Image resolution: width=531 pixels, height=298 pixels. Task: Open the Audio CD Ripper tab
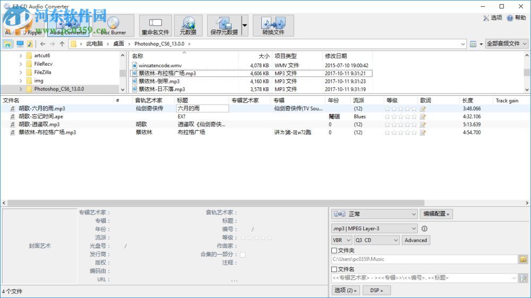click(x=24, y=25)
